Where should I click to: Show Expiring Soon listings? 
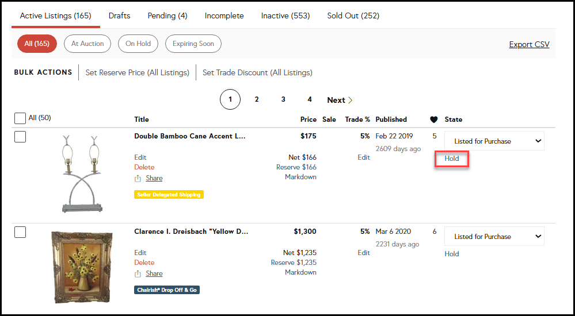tap(193, 44)
